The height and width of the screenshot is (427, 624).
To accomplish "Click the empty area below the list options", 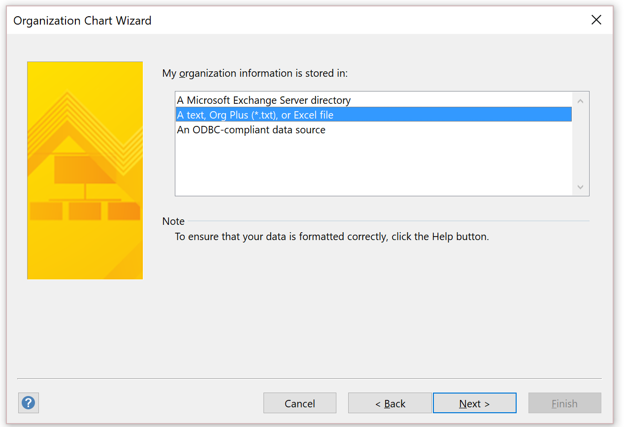I will click(x=345, y=167).
